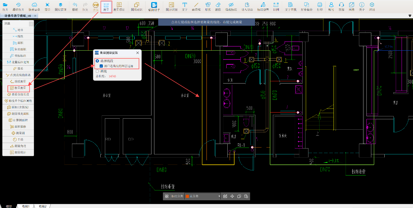Open the 打印 print icon
The image size is (413, 208).
coord(320,6)
